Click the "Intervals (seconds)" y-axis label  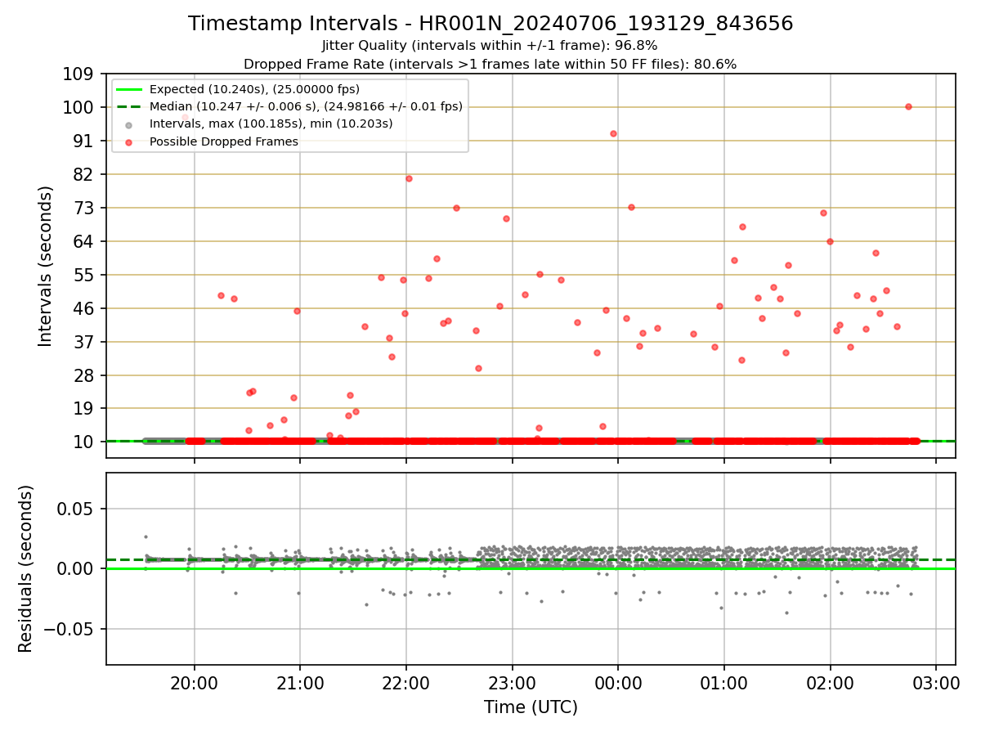(x=46, y=266)
